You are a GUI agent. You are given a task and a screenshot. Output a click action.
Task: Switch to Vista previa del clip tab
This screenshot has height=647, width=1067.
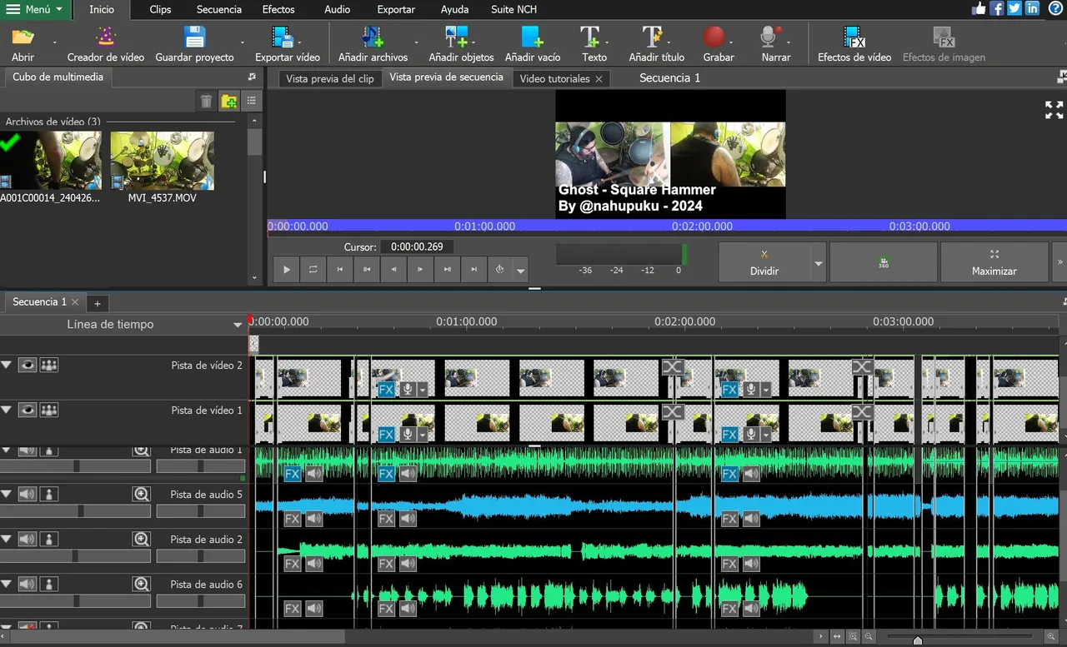(330, 78)
